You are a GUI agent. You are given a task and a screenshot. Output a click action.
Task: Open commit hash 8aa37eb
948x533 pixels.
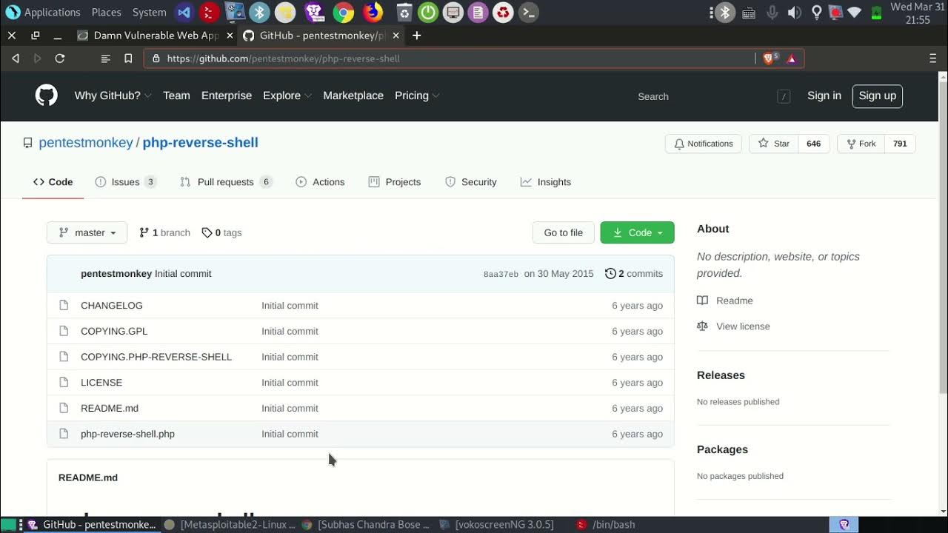[x=501, y=274]
